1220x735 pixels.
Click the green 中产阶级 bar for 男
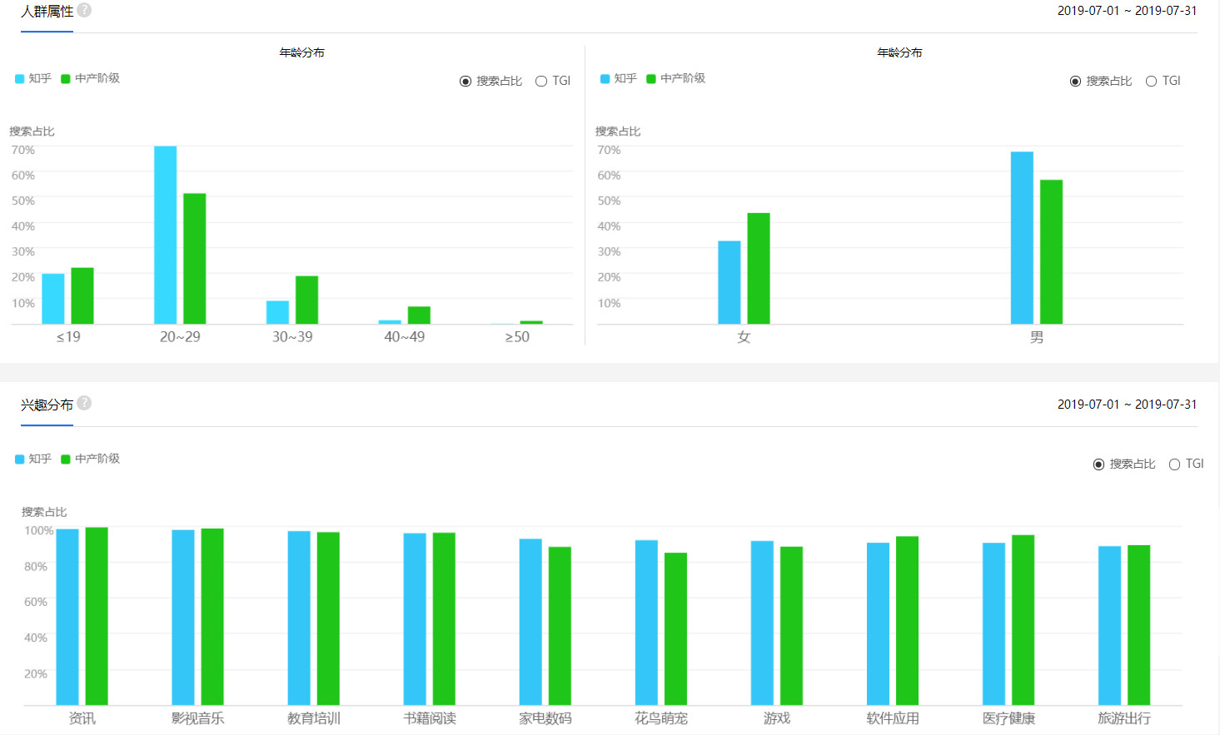pyautogui.click(x=1051, y=251)
